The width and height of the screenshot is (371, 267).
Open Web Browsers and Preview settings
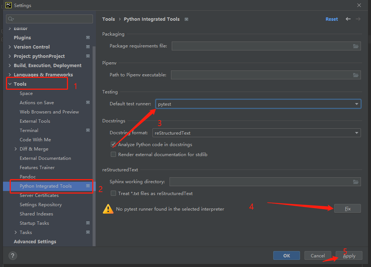pyautogui.click(x=49, y=112)
